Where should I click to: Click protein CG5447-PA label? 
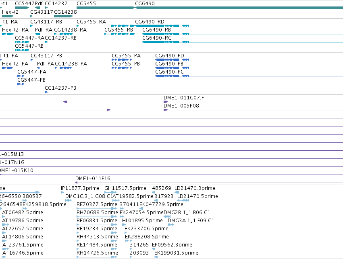tap(32, 72)
